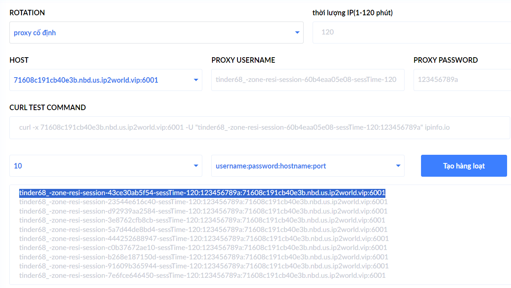Viewport: 511px width, 288px height.
Task: Click the proxy line with session-c0b37672ae10
Action: point(203,248)
